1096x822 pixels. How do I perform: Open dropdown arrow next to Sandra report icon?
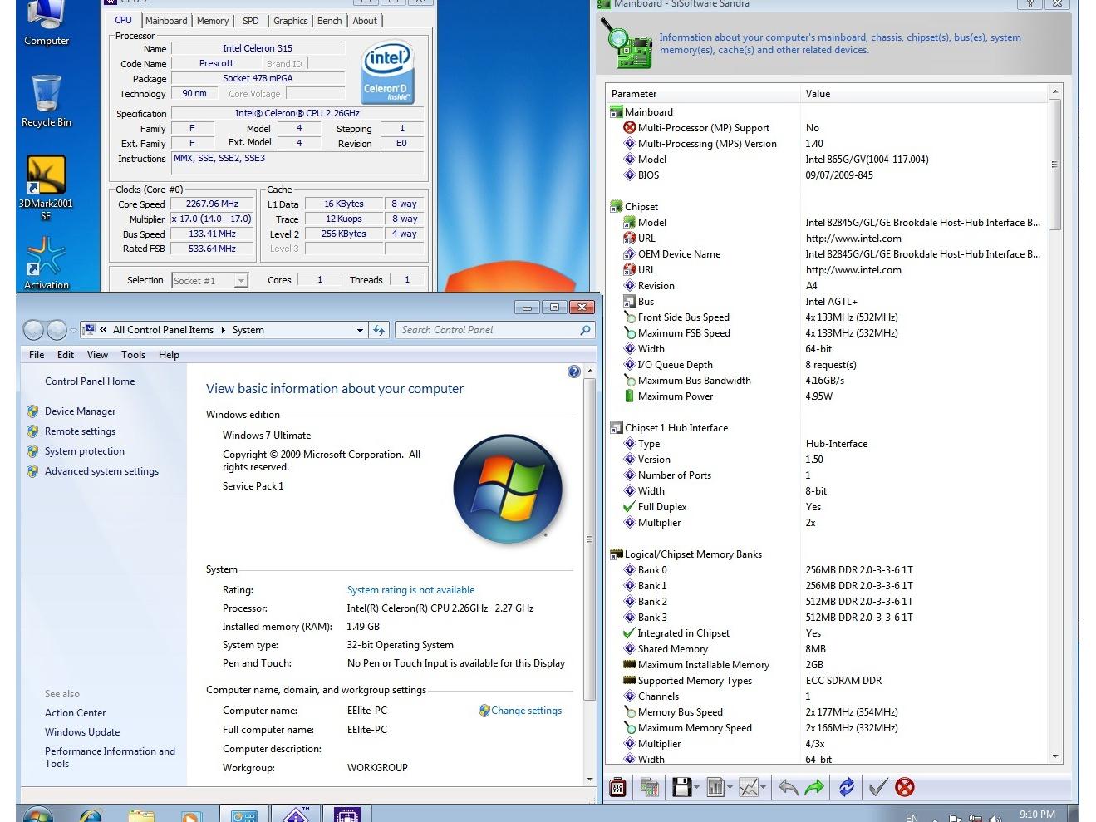[730, 787]
